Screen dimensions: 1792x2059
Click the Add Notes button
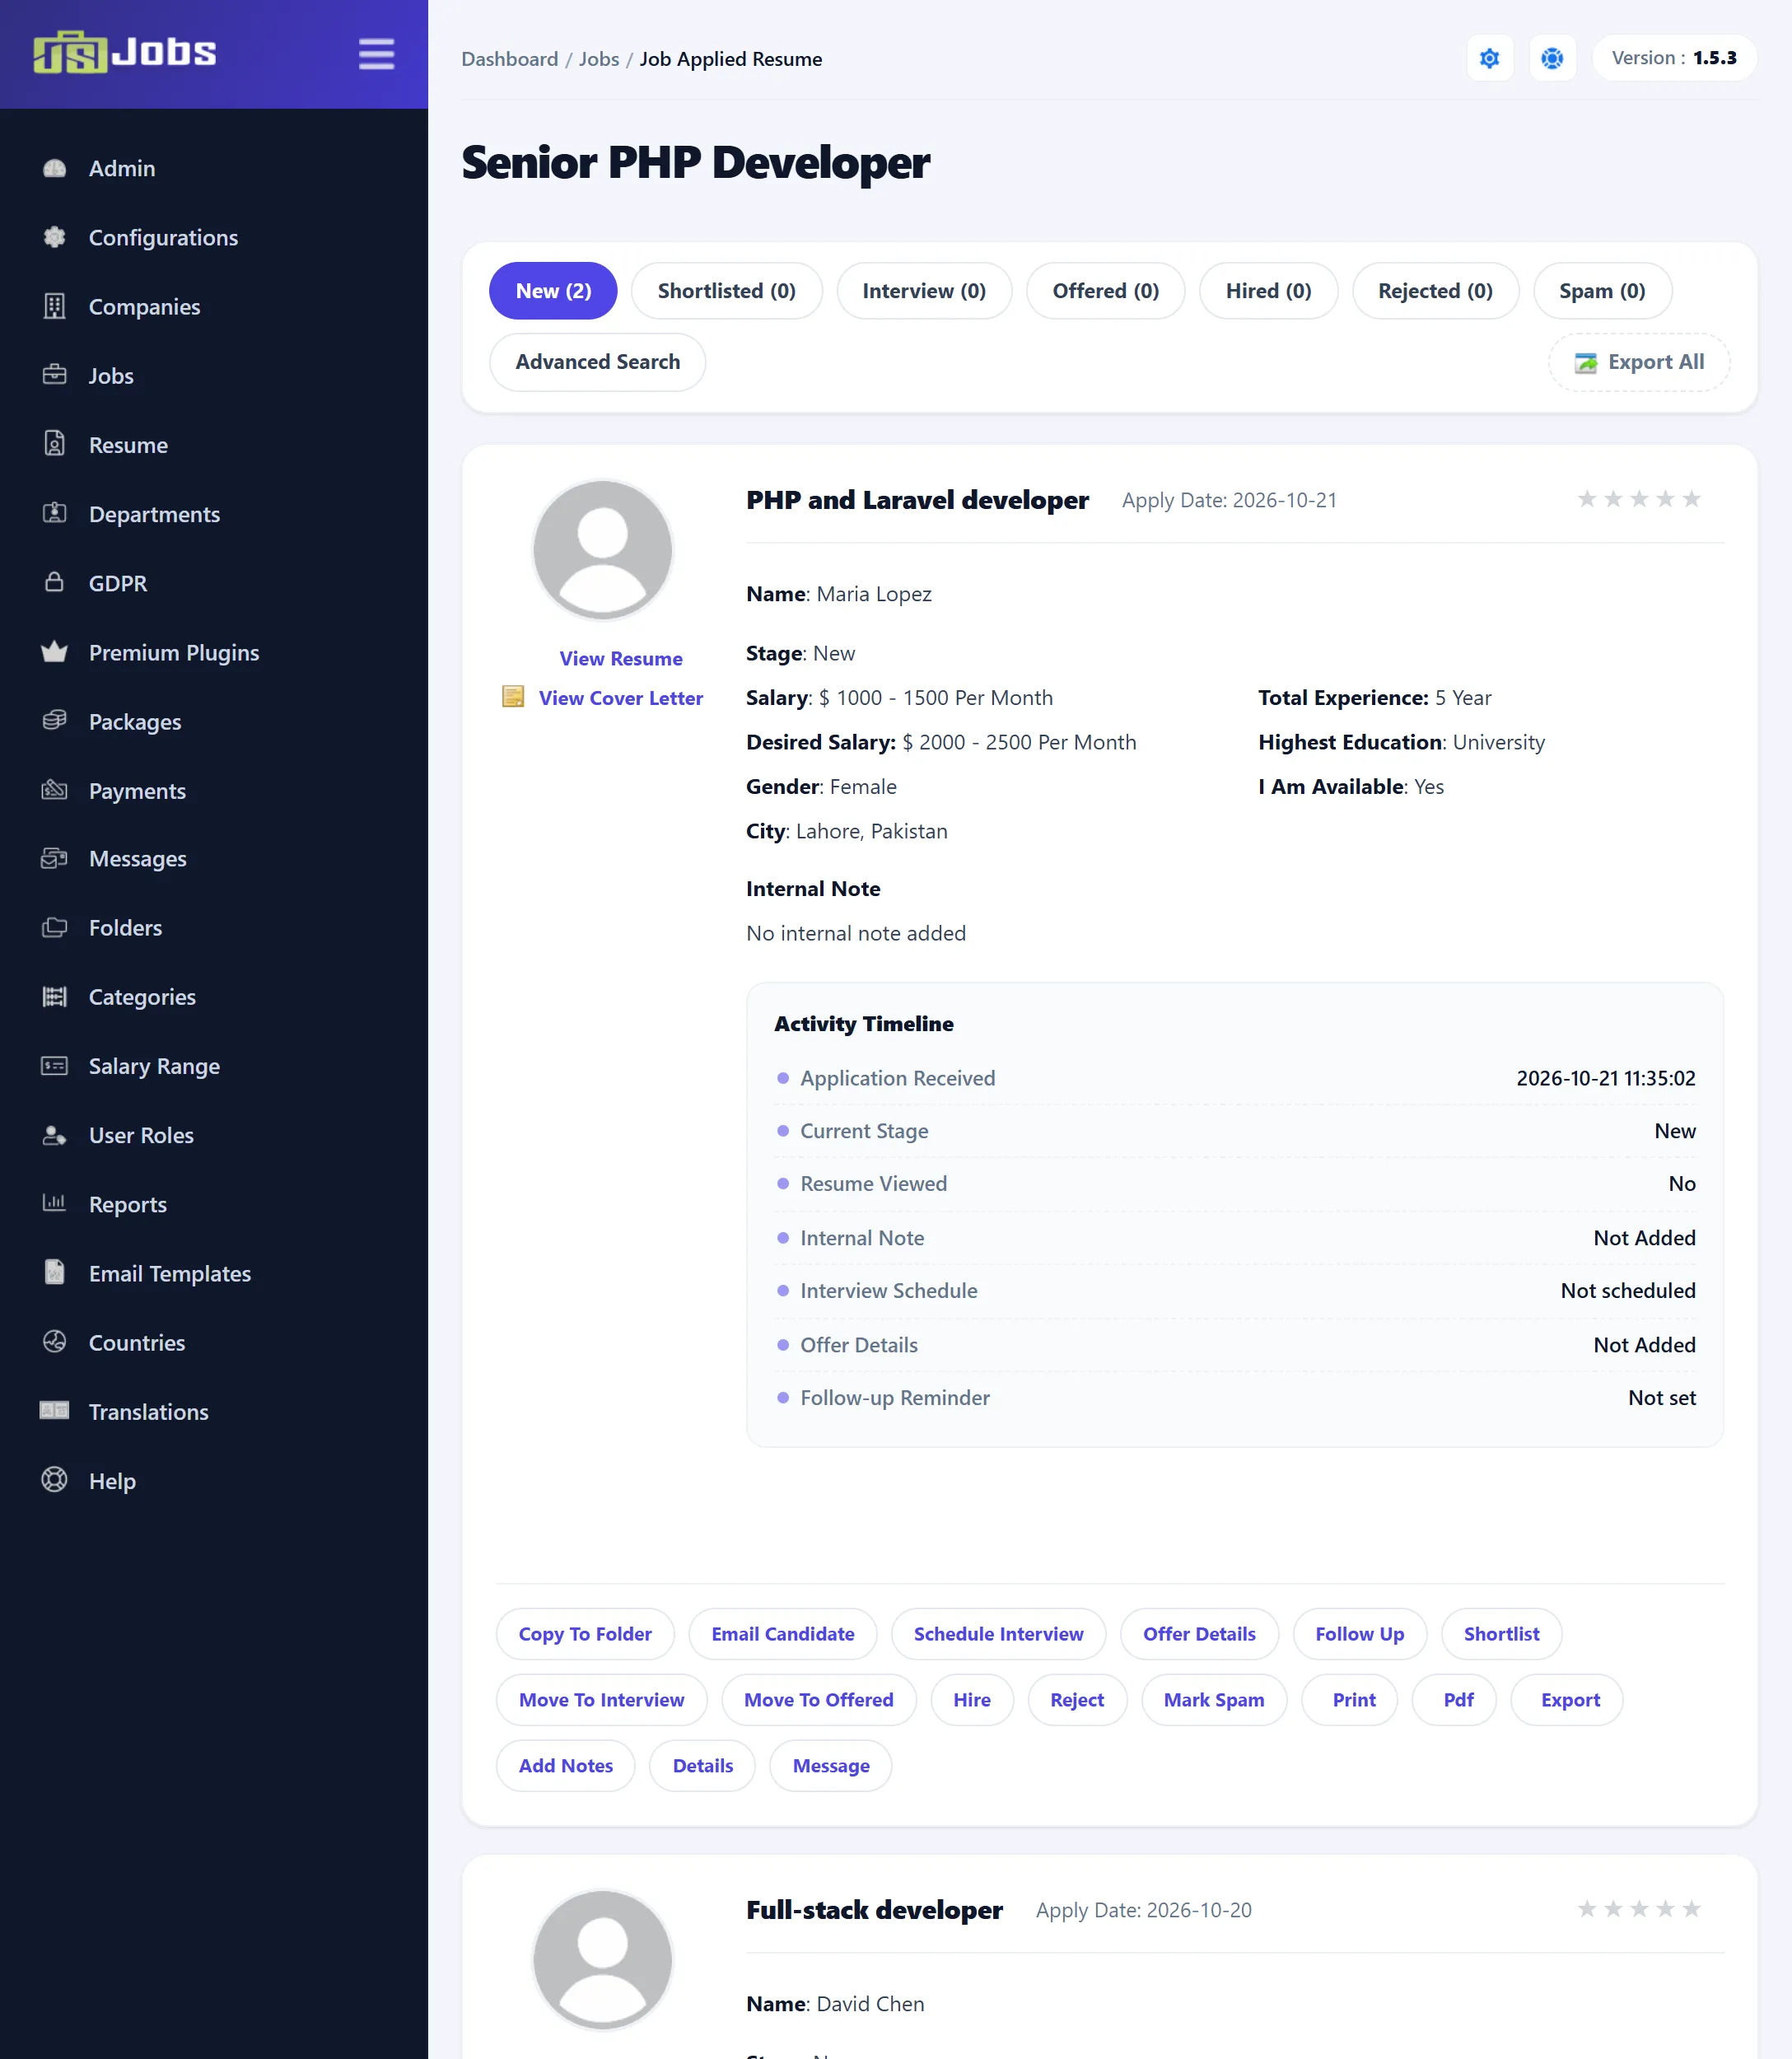(x=566, y=1766)
